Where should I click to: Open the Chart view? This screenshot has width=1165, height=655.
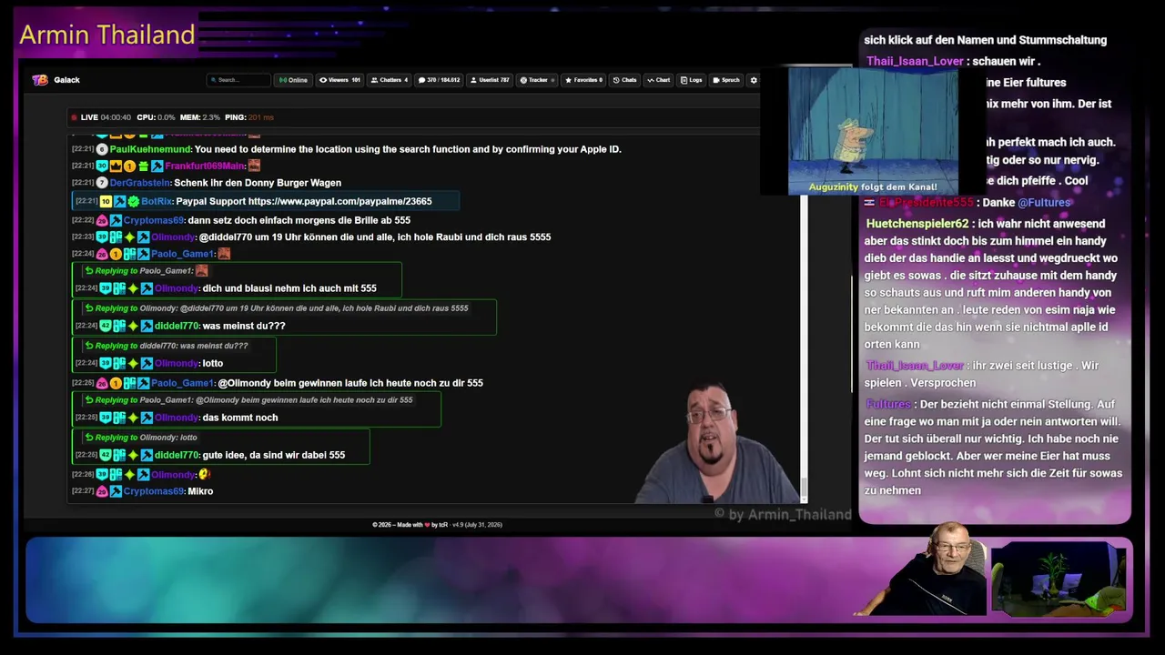[x=659, y=80]
